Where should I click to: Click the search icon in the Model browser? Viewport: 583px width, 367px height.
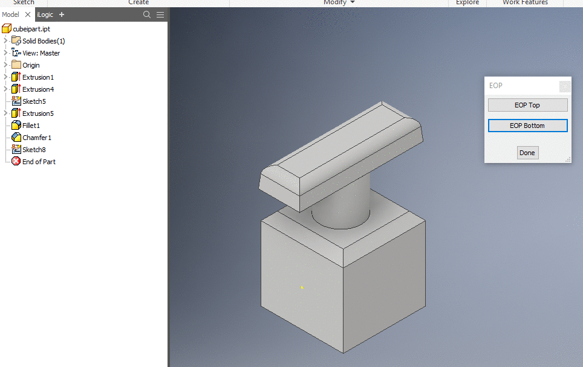pos(147,14)
